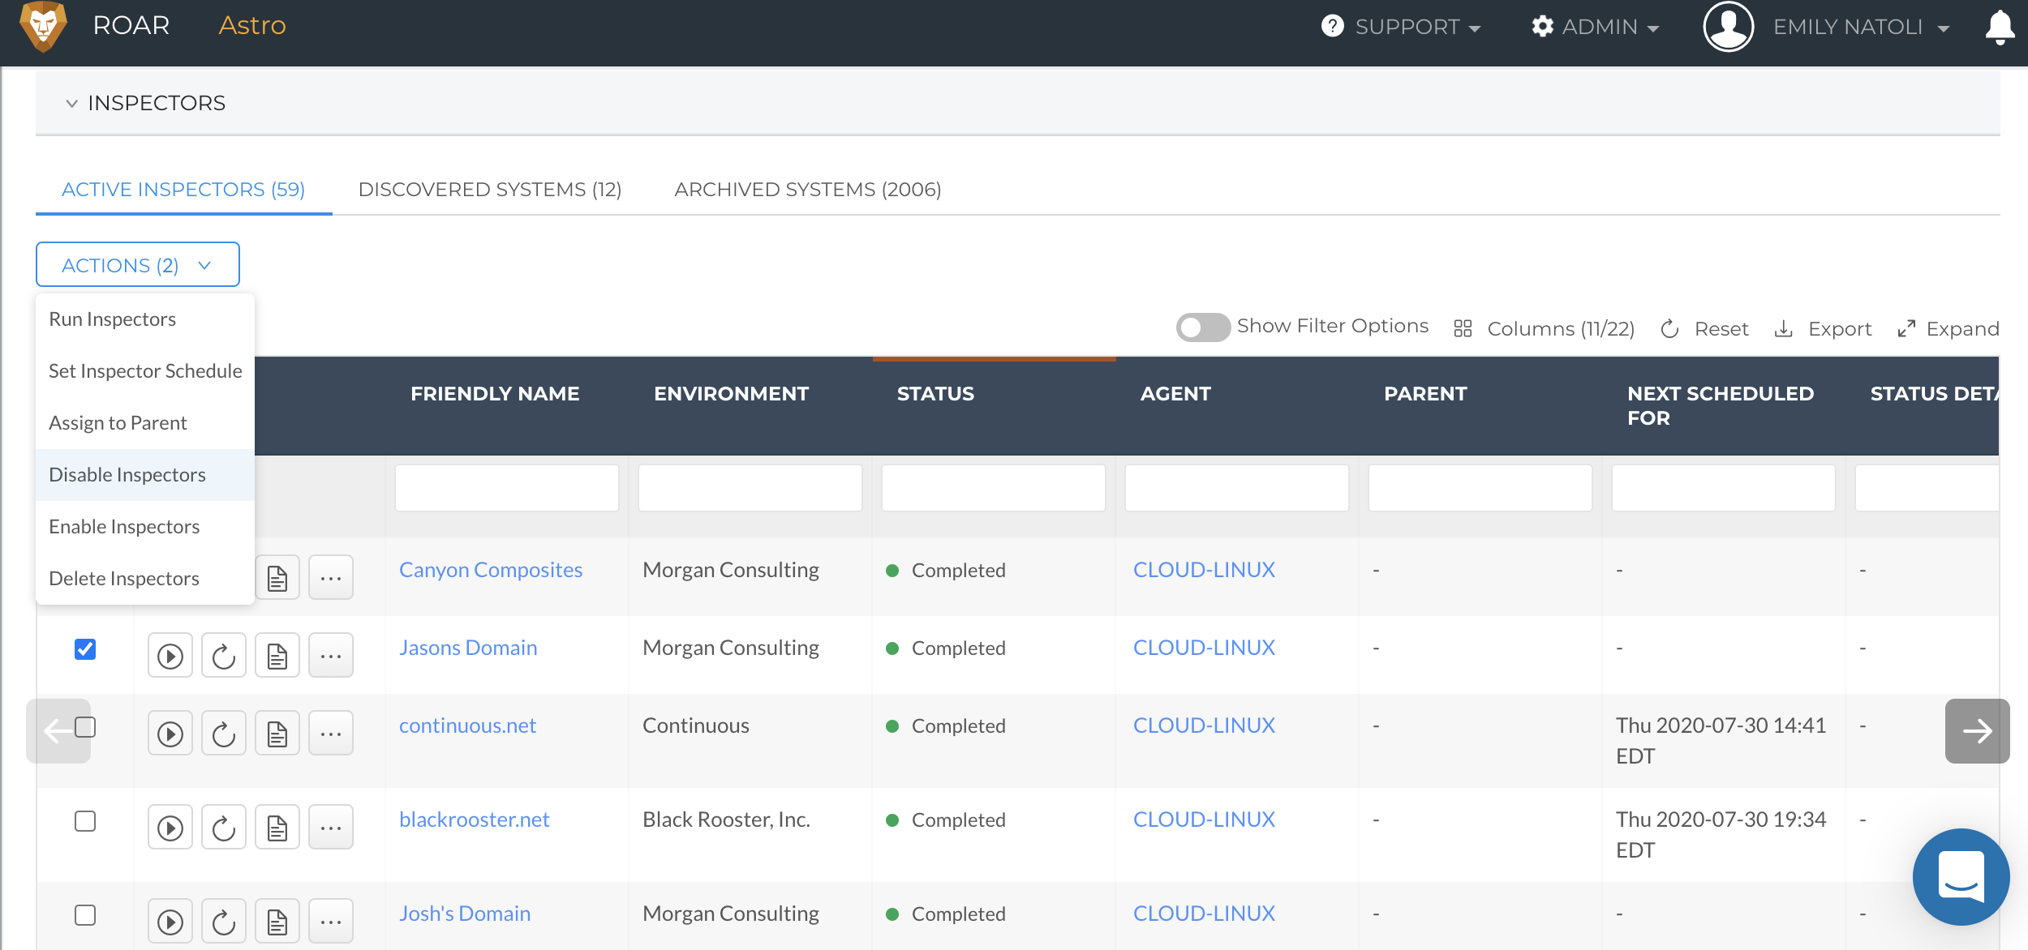
Task: Export the inspectors table
Action: coord(1824,328)
